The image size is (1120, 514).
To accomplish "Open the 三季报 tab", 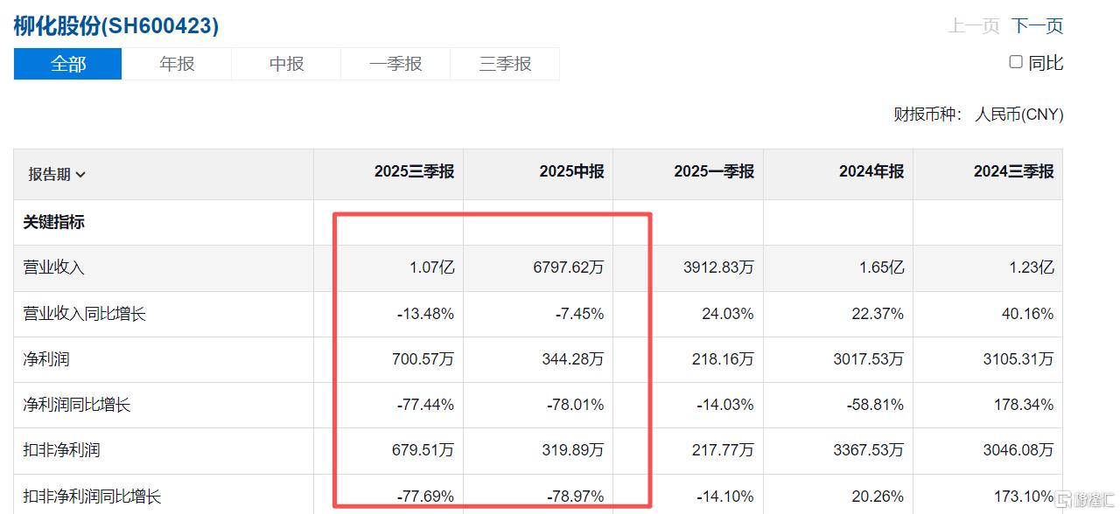I will [505, 64].
